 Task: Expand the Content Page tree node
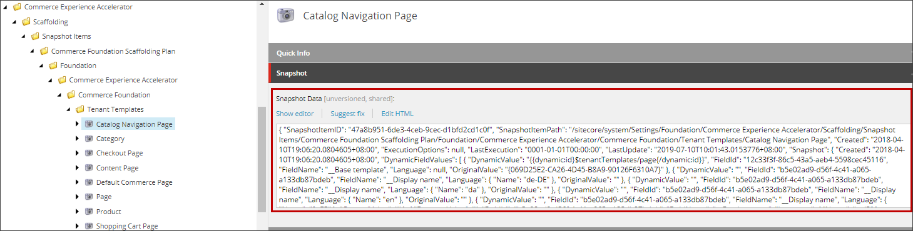click(x=77, y=168)
